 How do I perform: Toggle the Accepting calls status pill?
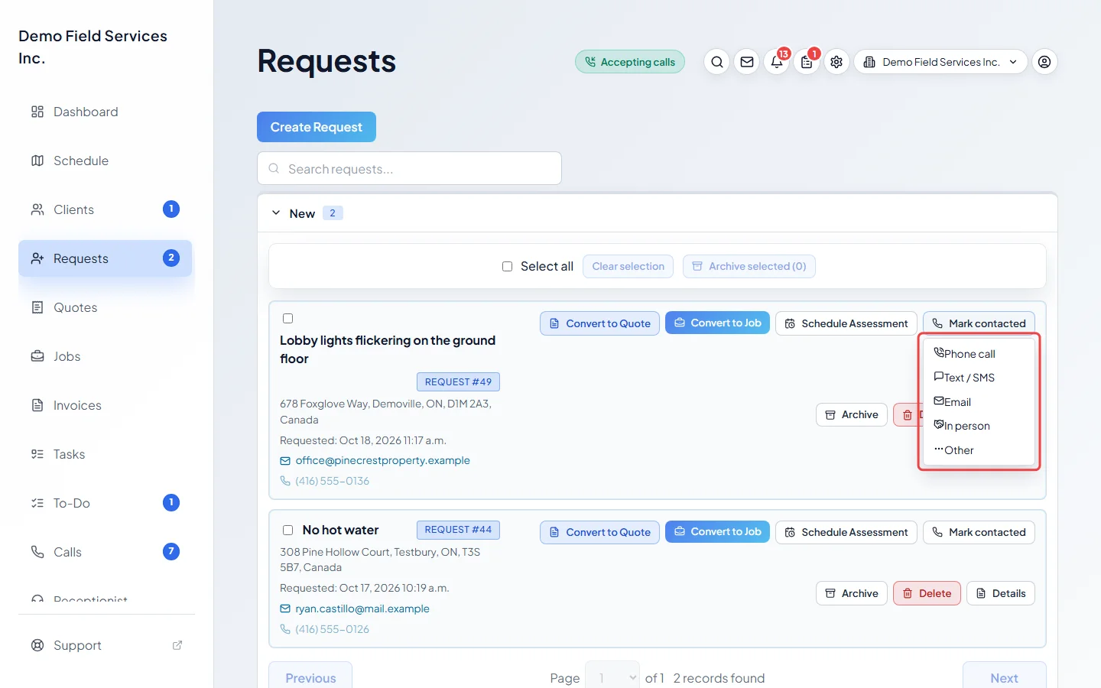click(x=630, y=62)
